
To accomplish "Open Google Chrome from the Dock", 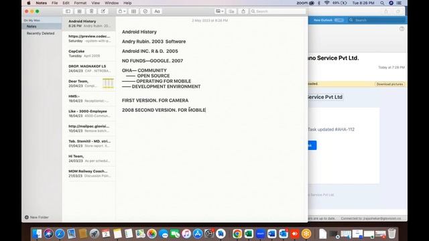I will point(237,234).
